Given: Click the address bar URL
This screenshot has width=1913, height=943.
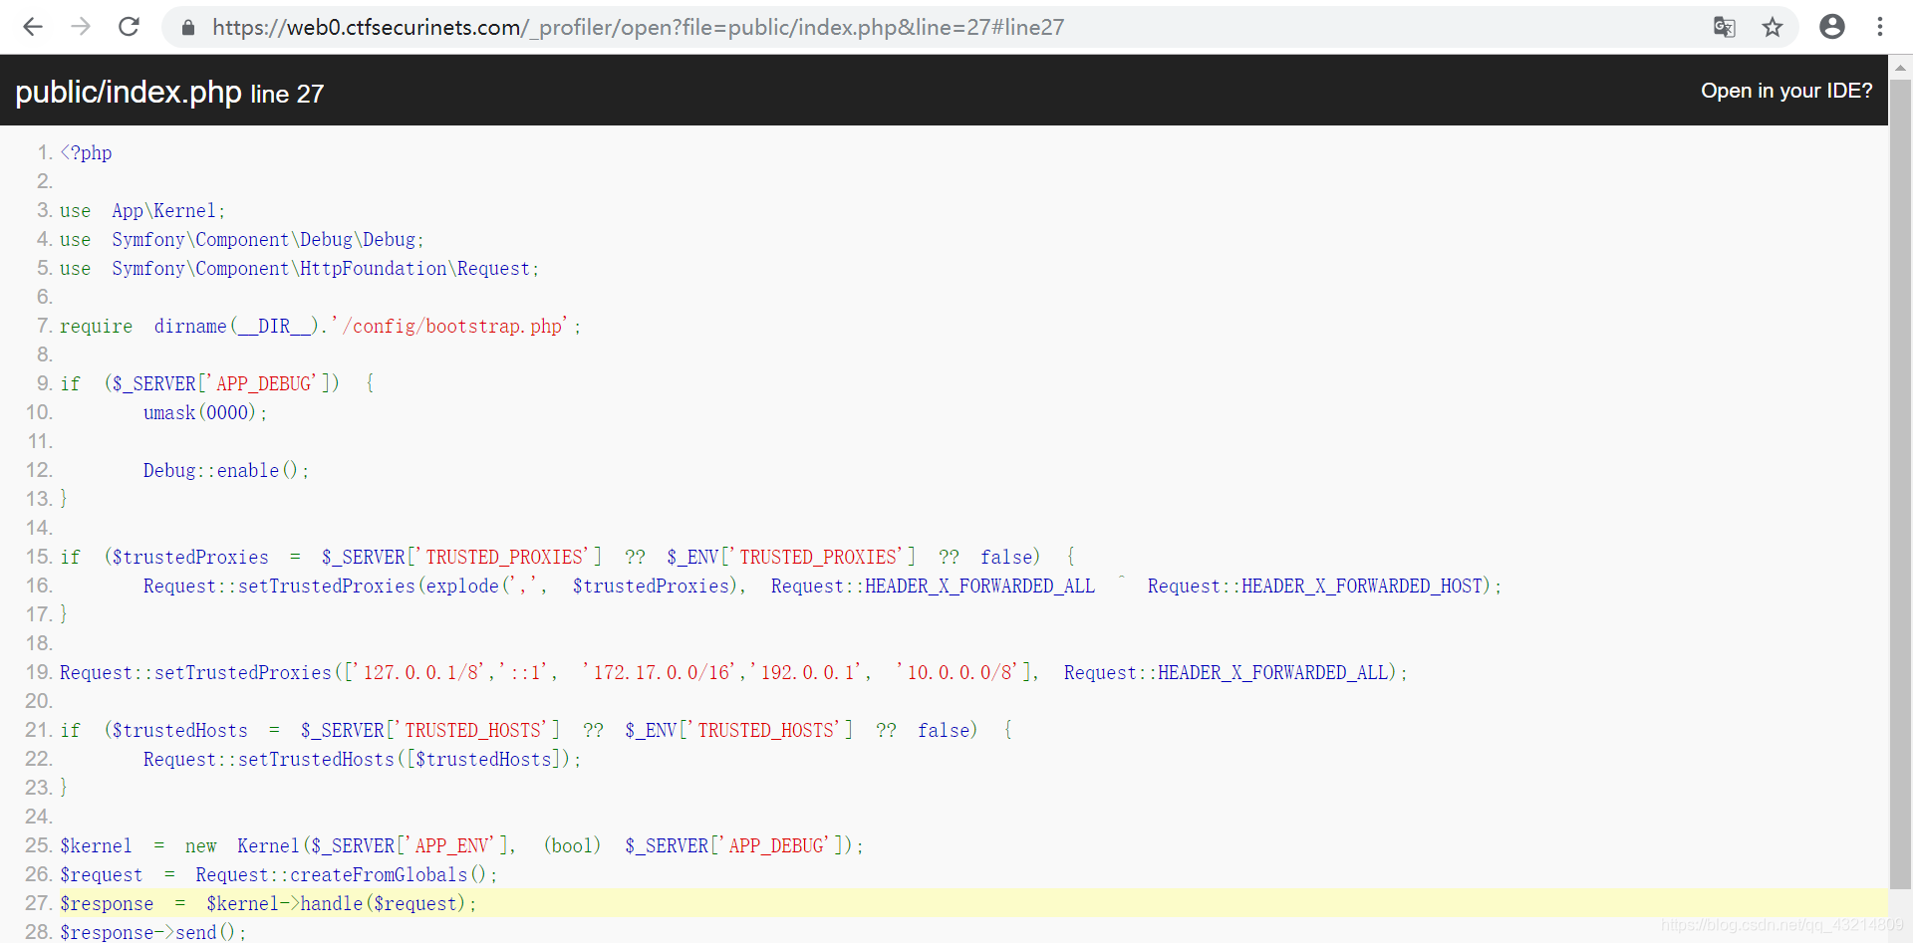Looking at the screenshot, I should 638,27.
